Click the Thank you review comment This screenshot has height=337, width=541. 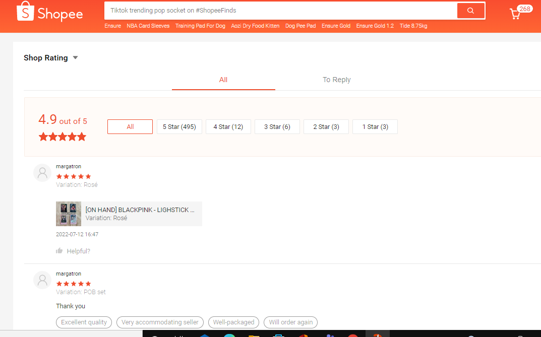coord(71,306)
